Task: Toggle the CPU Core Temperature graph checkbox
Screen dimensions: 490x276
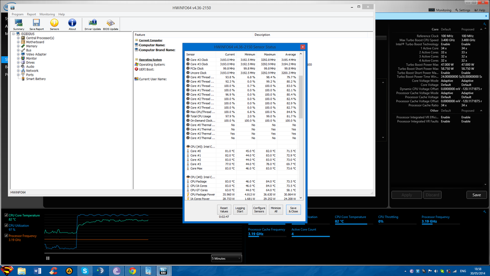Action: 6,215
